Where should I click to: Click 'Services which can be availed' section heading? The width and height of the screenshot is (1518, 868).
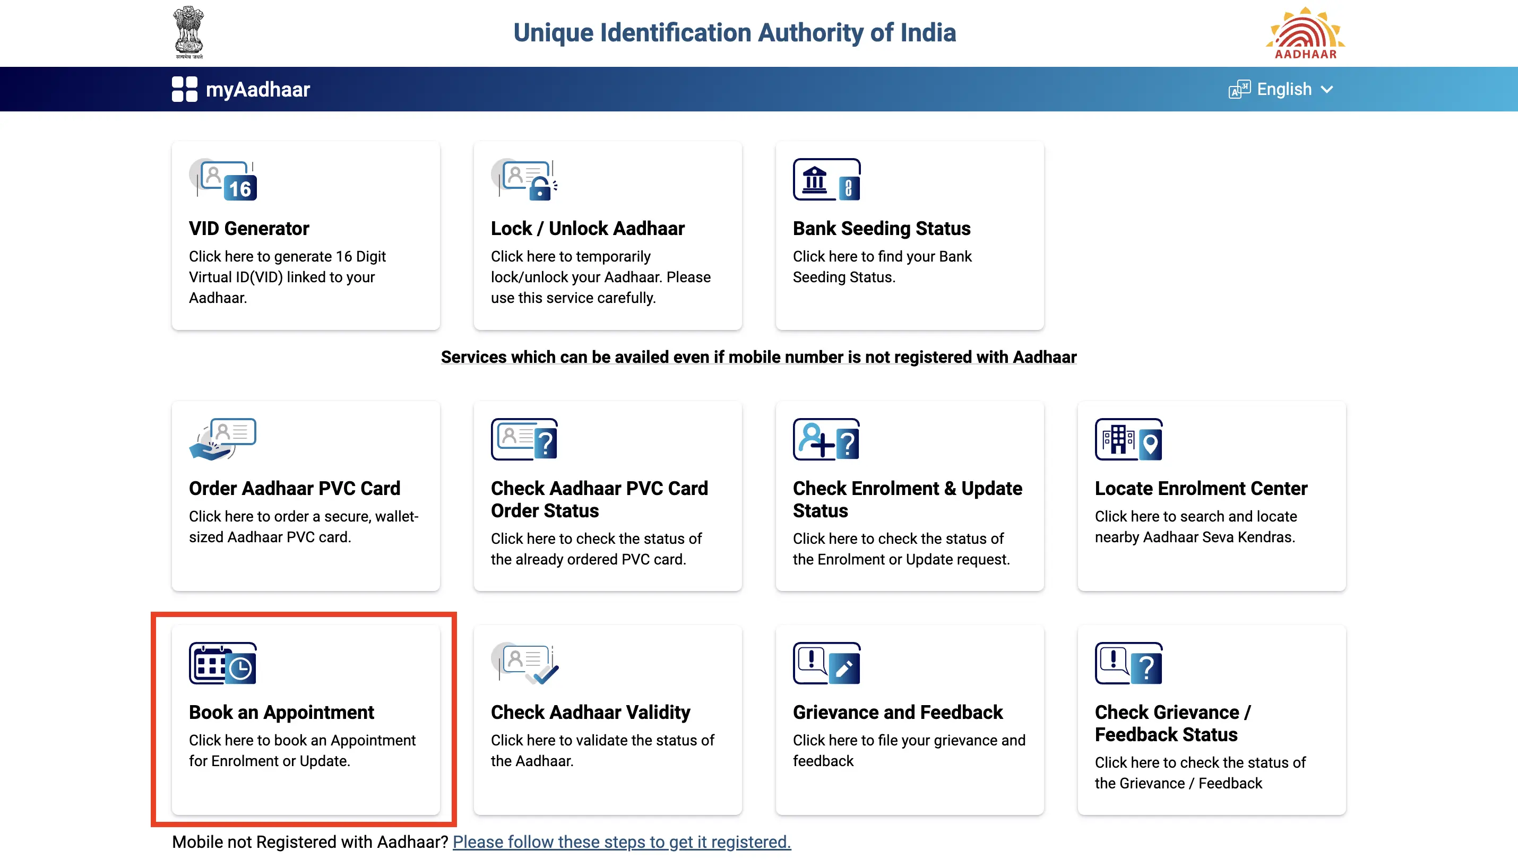tap(758, 357)
